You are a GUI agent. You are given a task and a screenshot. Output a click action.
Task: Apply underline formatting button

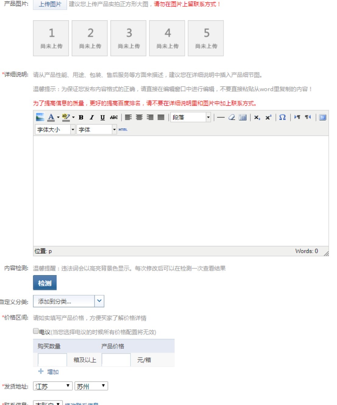pyautogui.click(x=103, y=117)
